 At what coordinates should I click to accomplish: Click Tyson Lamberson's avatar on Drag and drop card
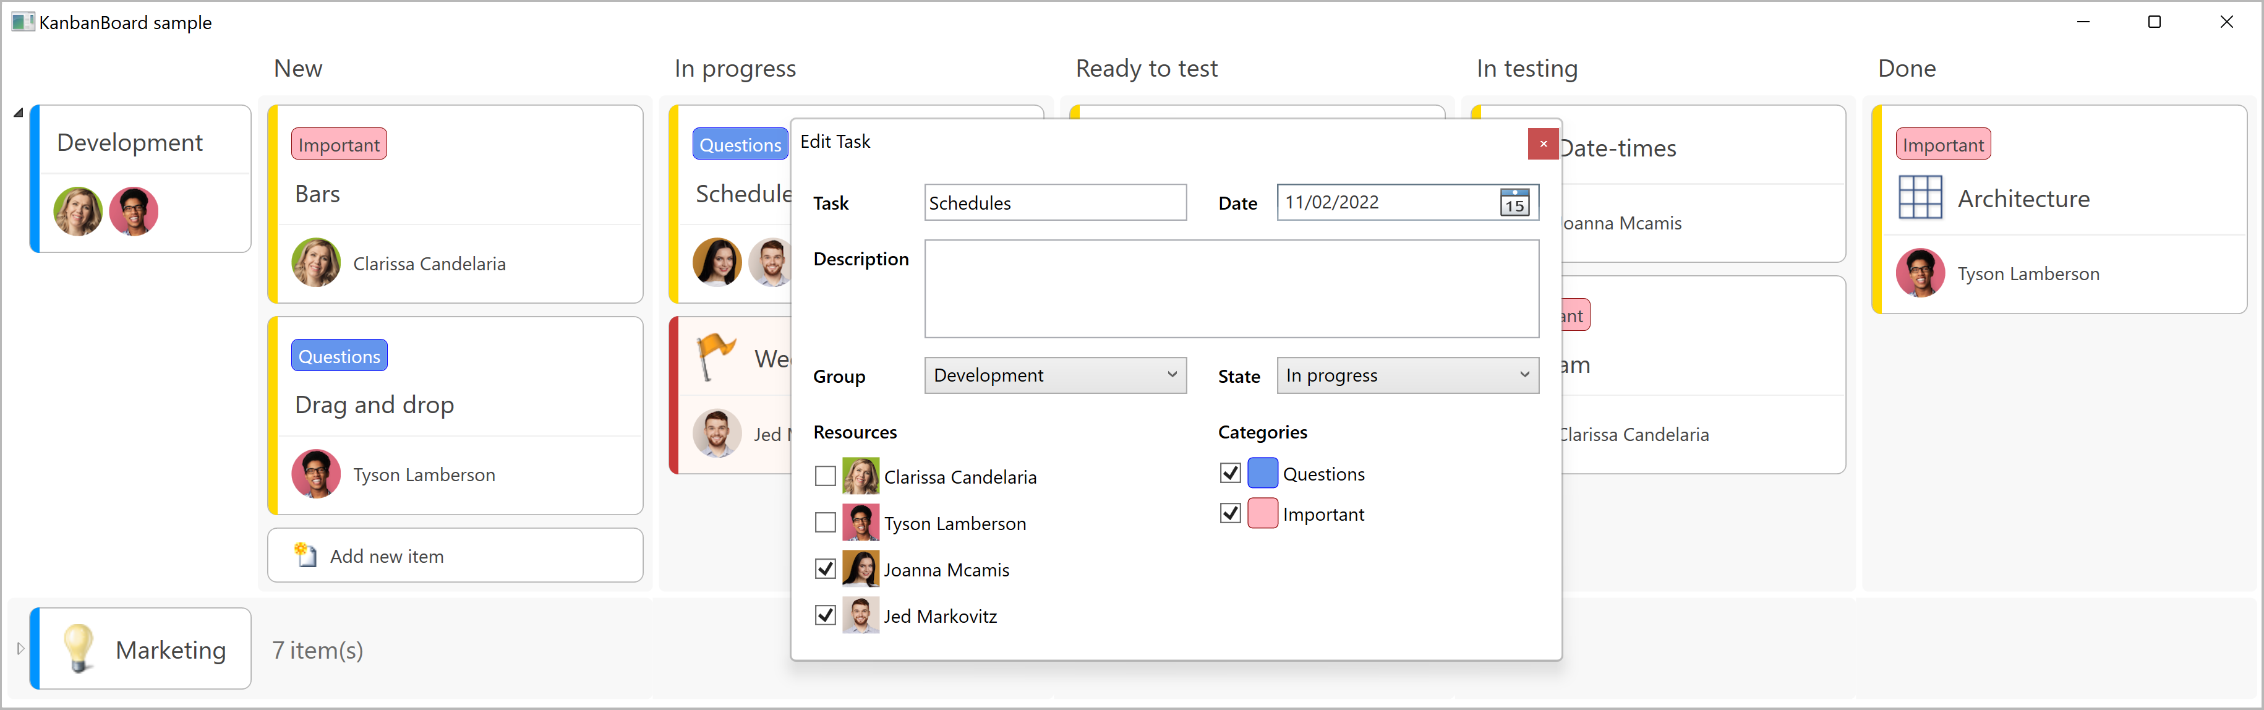tap(315, 474)
